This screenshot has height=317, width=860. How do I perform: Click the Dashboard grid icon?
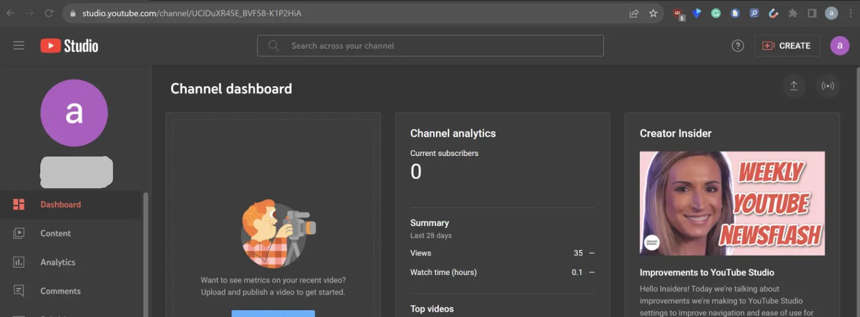(19, 205)
